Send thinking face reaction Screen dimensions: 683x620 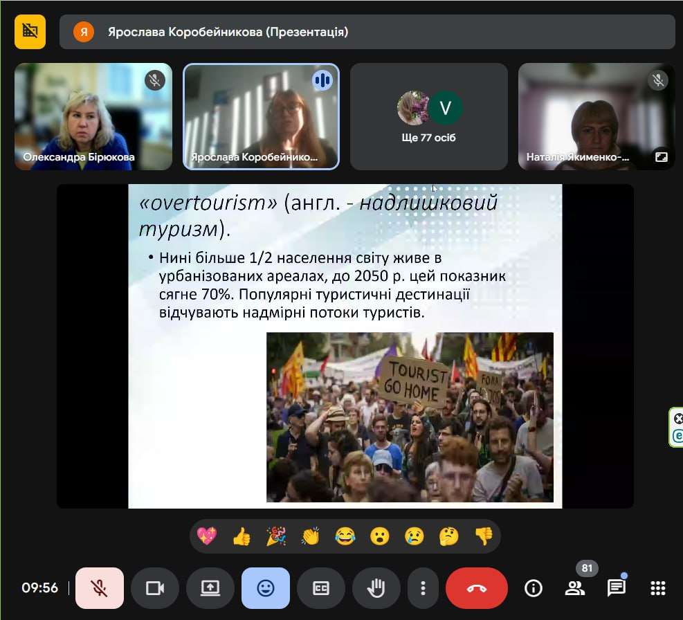(x=449, y=536)
